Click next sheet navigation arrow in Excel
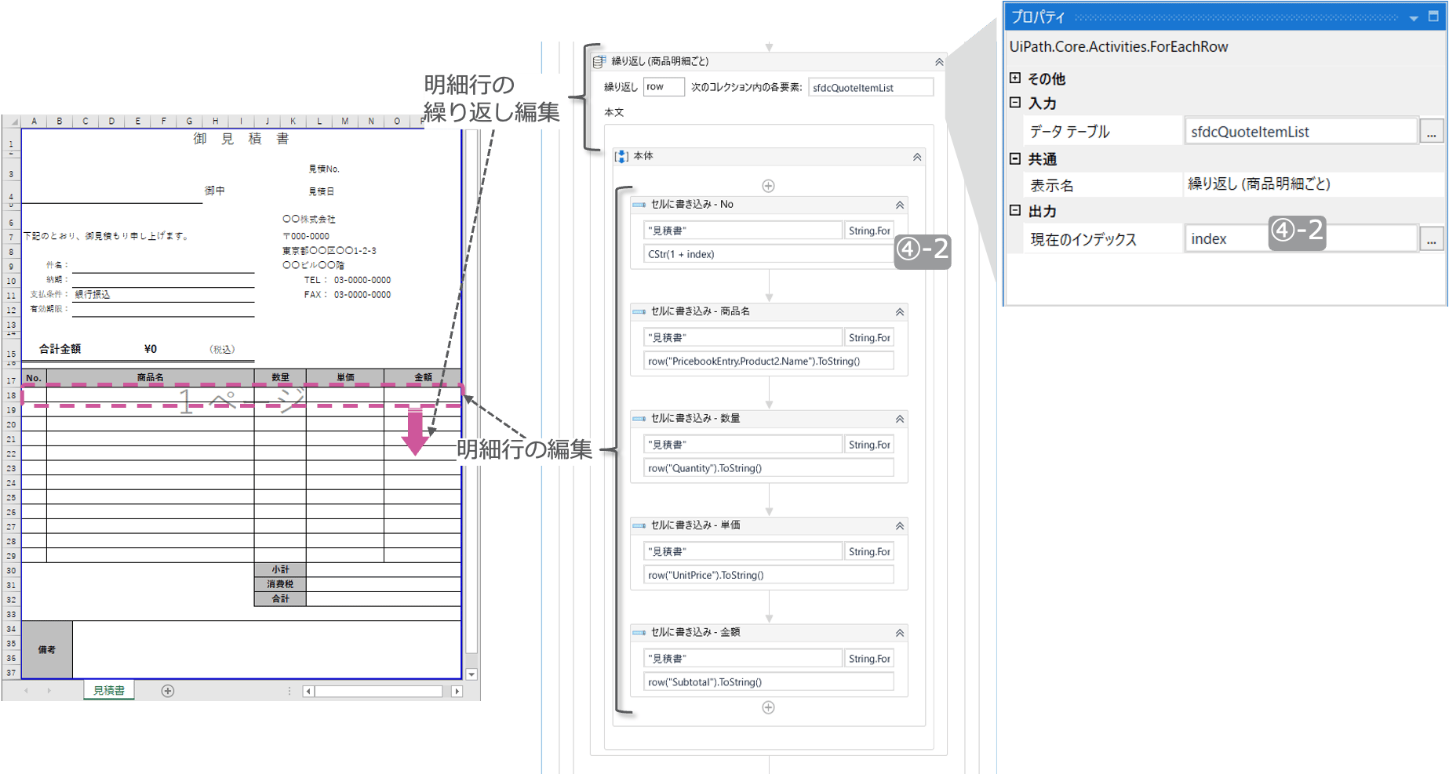 [49, 691]
